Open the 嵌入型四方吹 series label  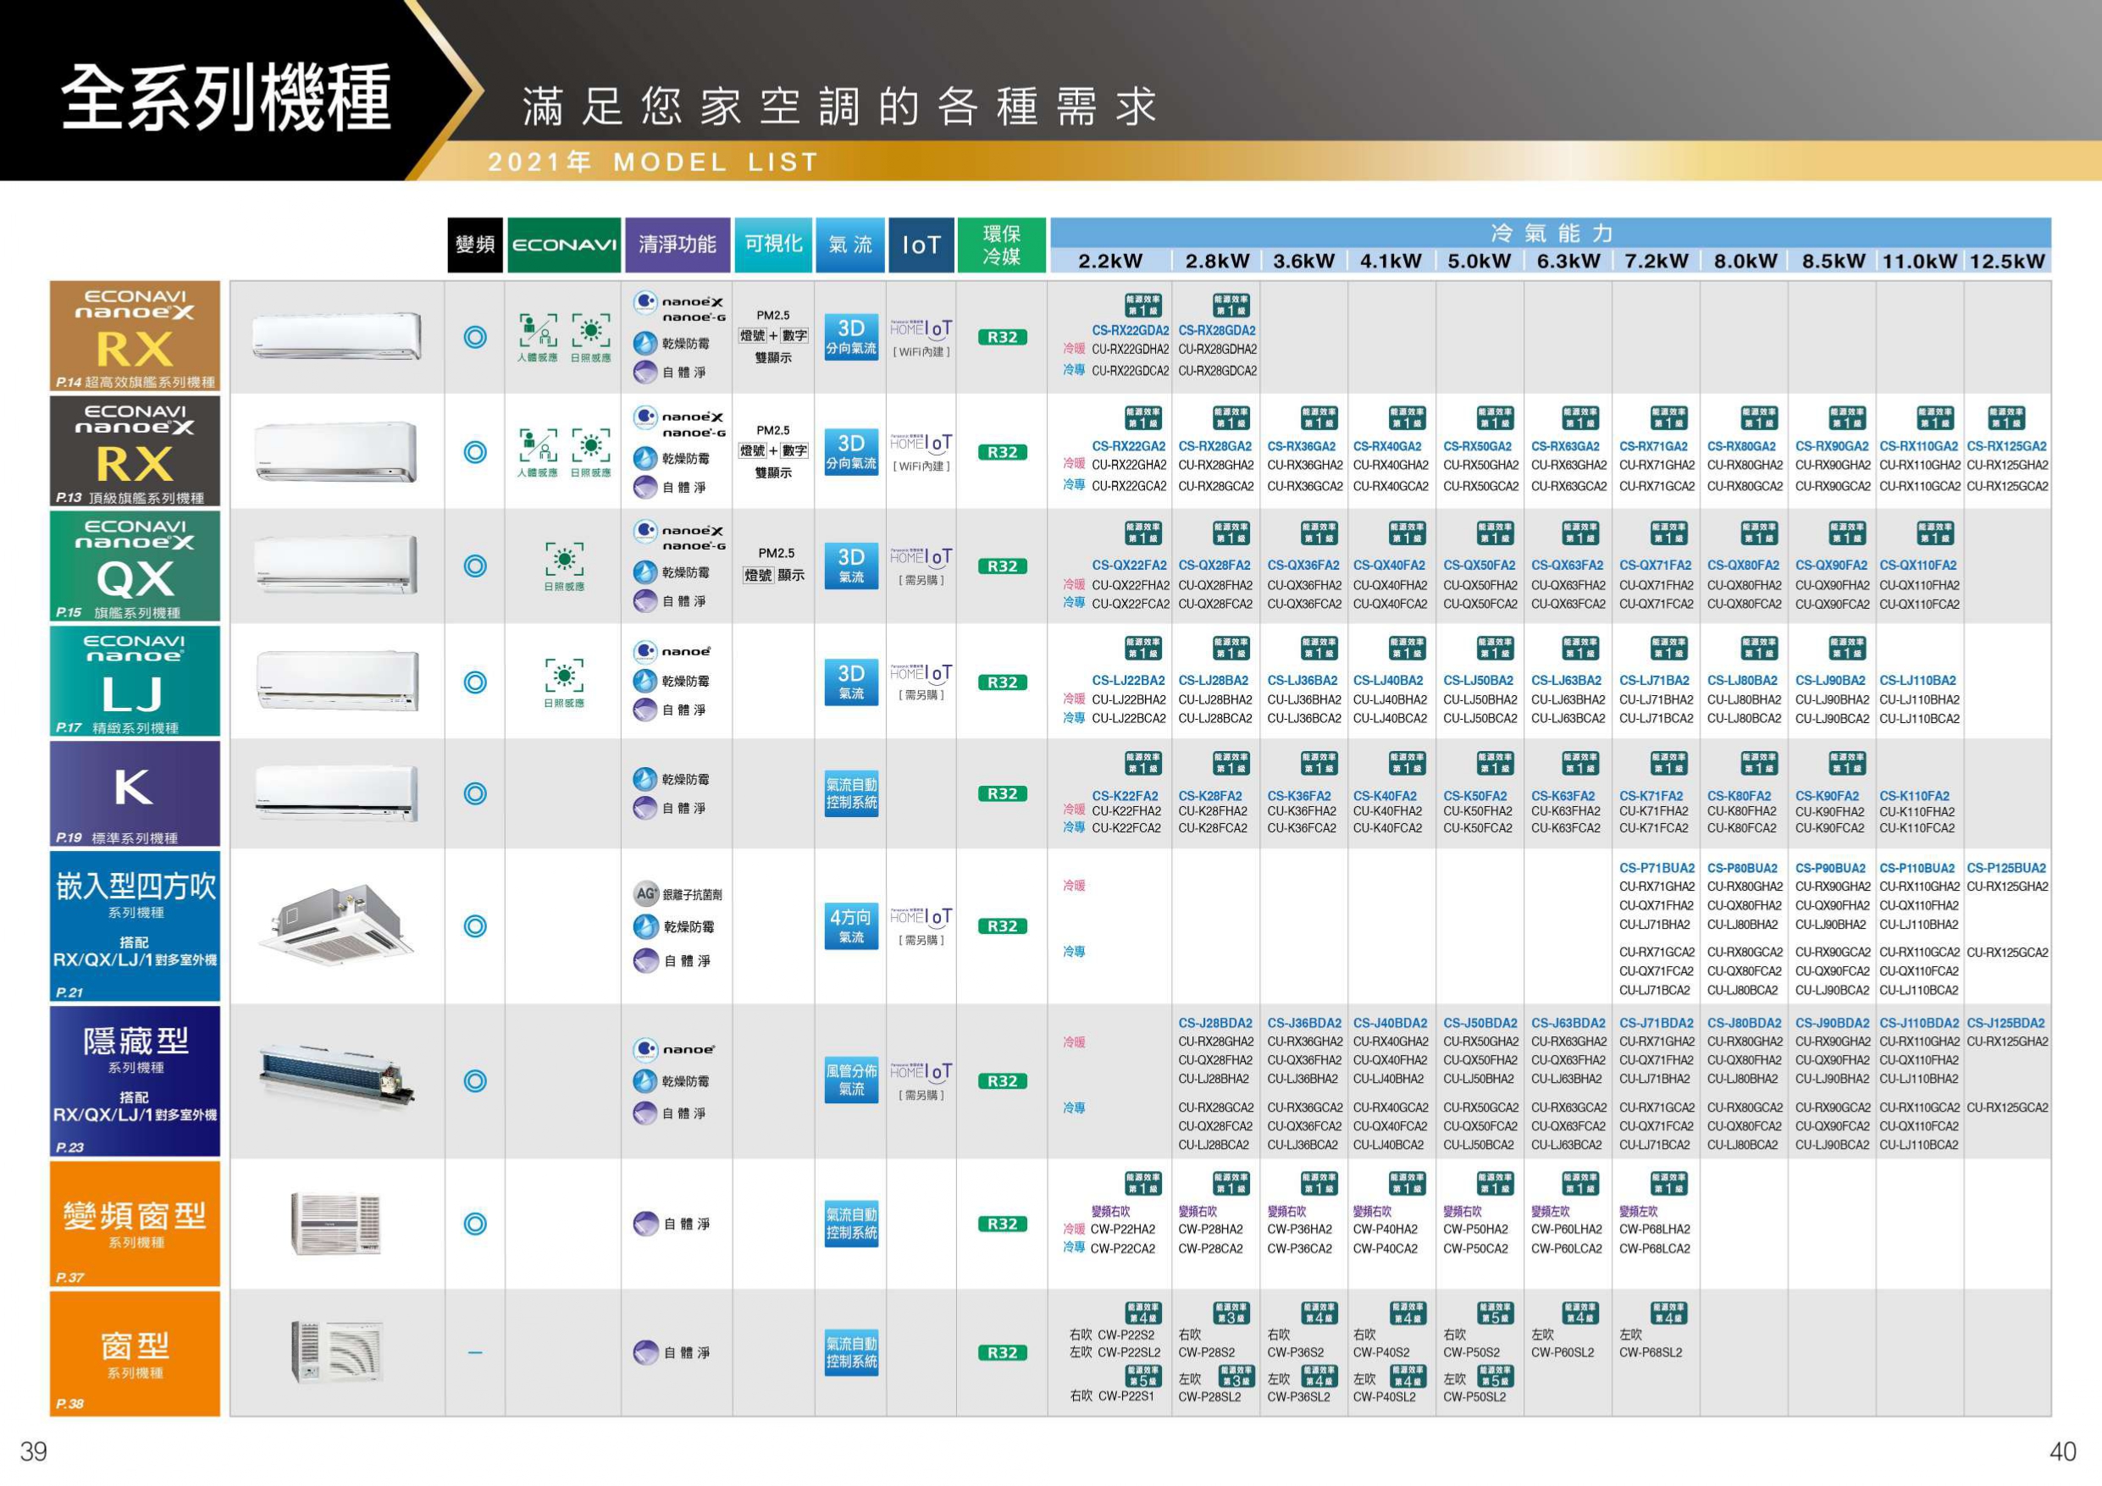135,925
